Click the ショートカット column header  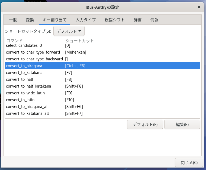coord(132,41)
